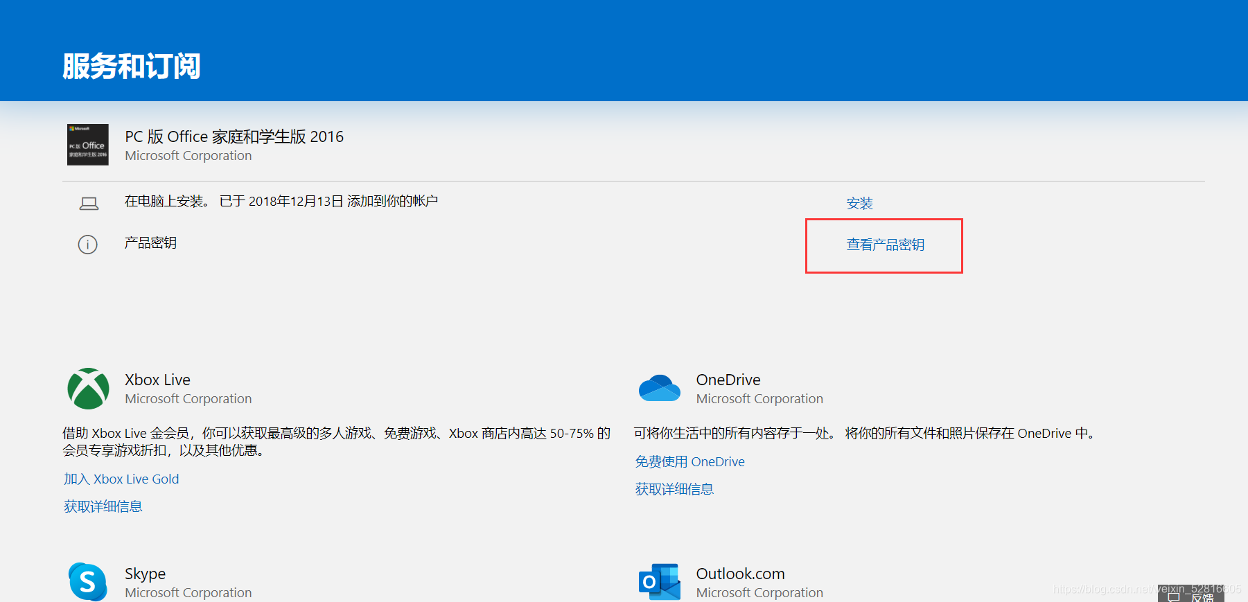Click 加入 Xbox Live Gold link

(x=121, y=479)
